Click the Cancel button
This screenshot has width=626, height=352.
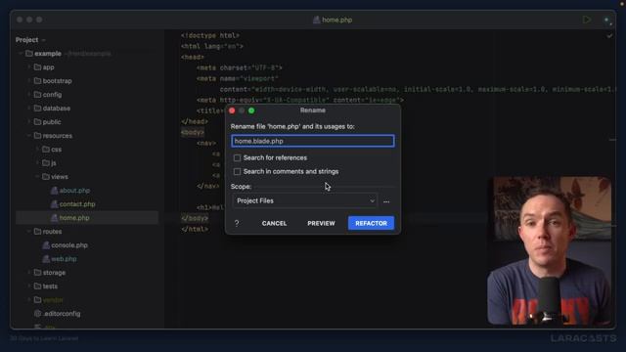(274, 223)
